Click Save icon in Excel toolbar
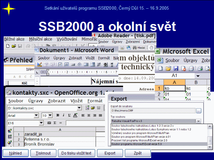This screenshot has height=160, width=214. [176, 68]
